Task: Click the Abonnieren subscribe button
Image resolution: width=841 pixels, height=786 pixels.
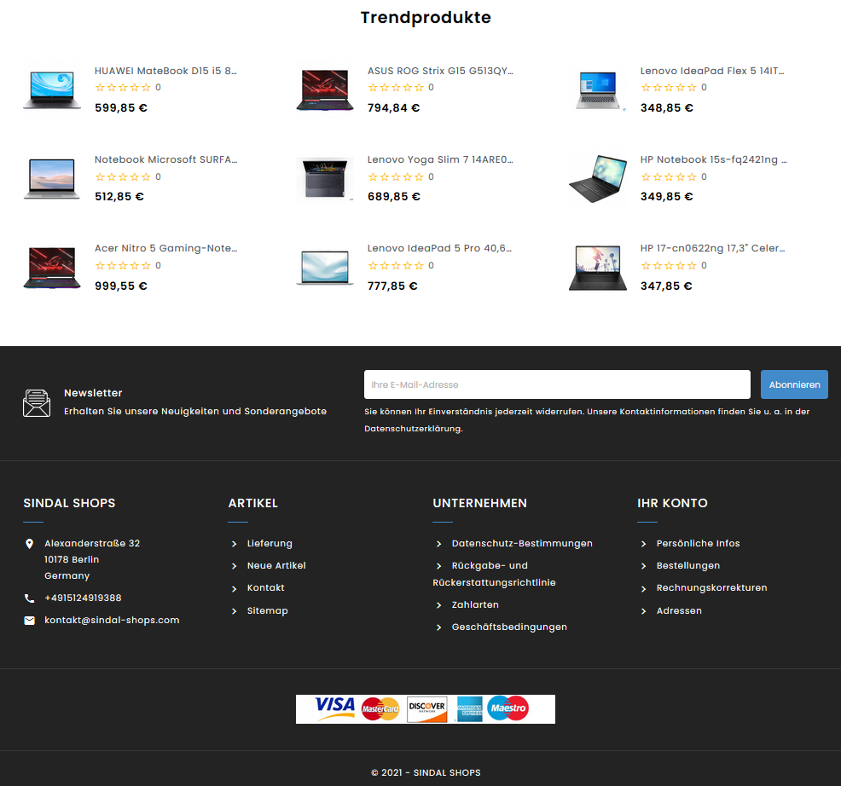Action: 794,384
